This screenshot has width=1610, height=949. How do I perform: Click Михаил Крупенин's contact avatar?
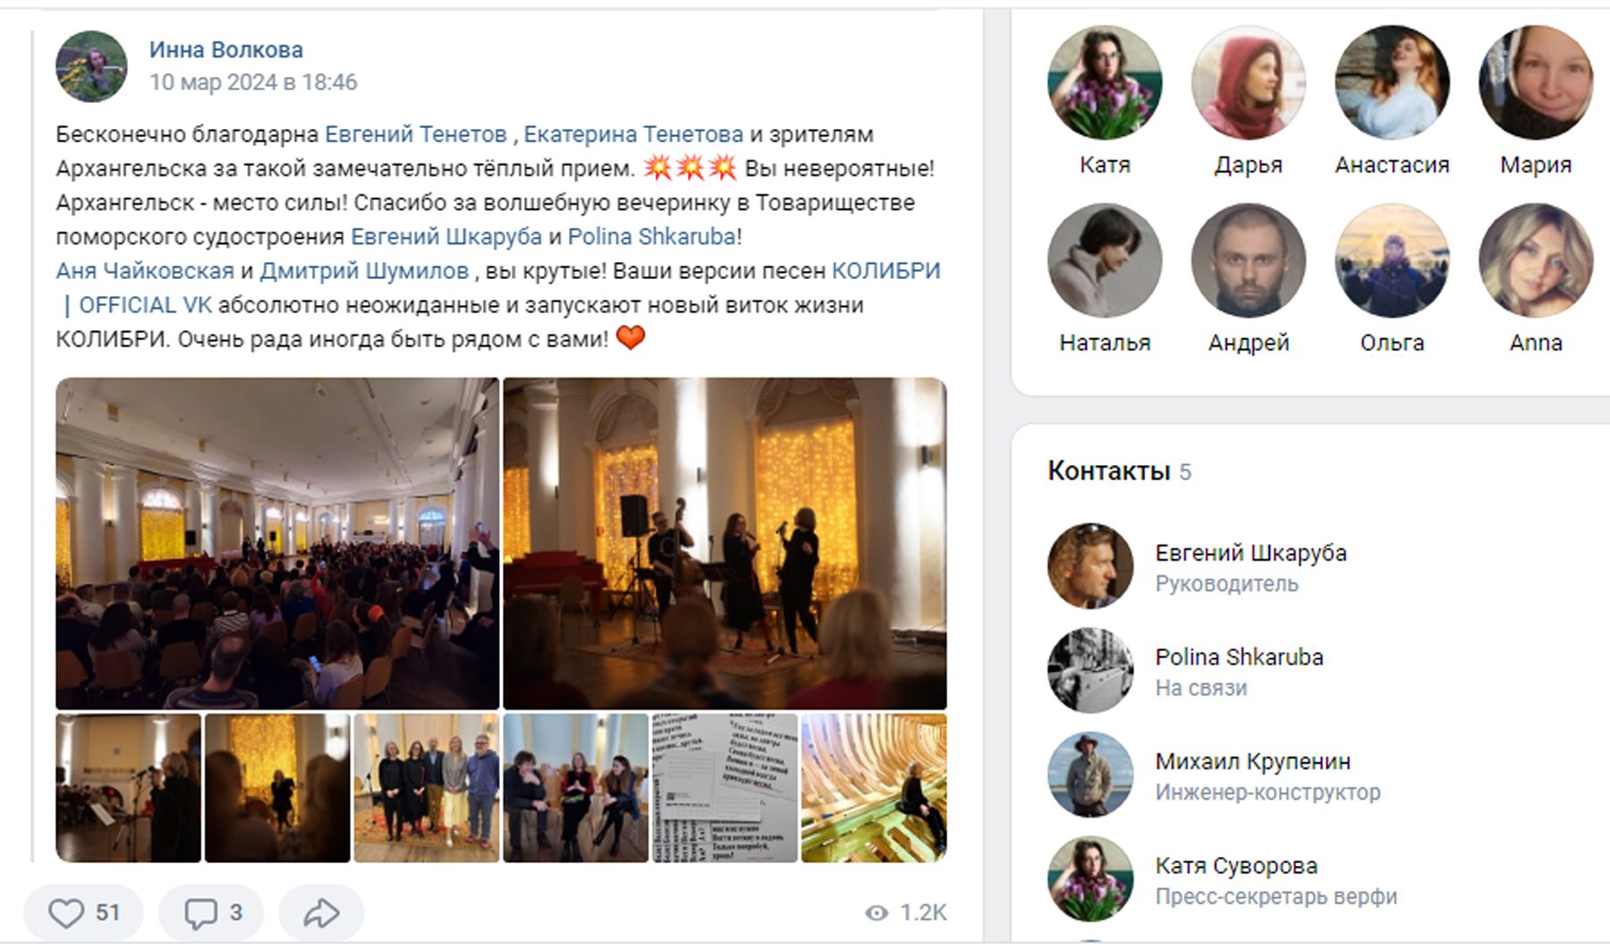tap(1090, 775)
